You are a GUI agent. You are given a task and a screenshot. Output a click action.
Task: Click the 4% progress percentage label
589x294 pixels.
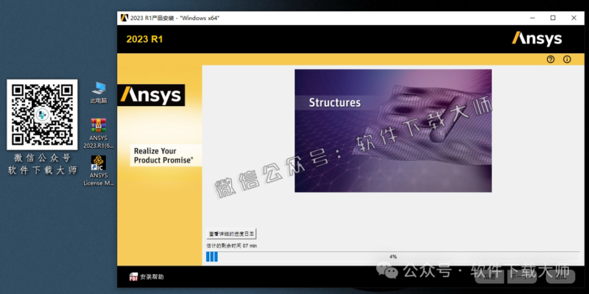point(393,257)
